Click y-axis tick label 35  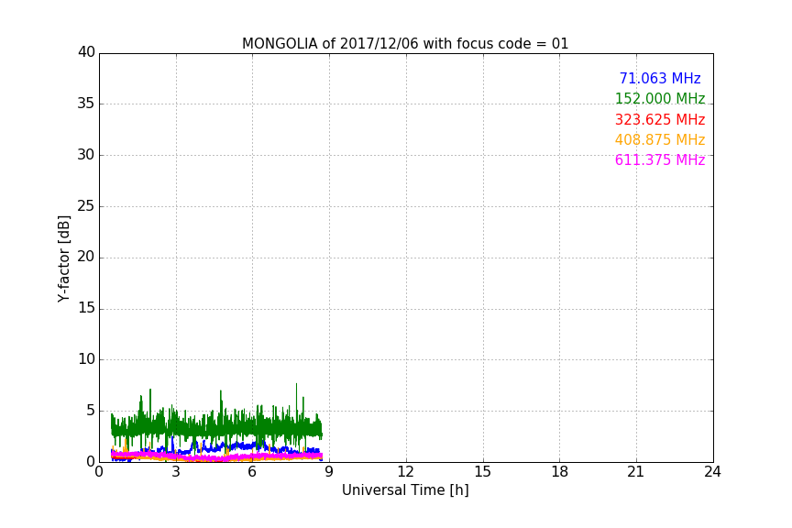[86, 104]
